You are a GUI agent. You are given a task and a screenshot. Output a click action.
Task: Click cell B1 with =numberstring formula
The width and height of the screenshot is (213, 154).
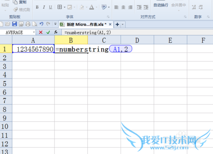[x=71, y=49]
